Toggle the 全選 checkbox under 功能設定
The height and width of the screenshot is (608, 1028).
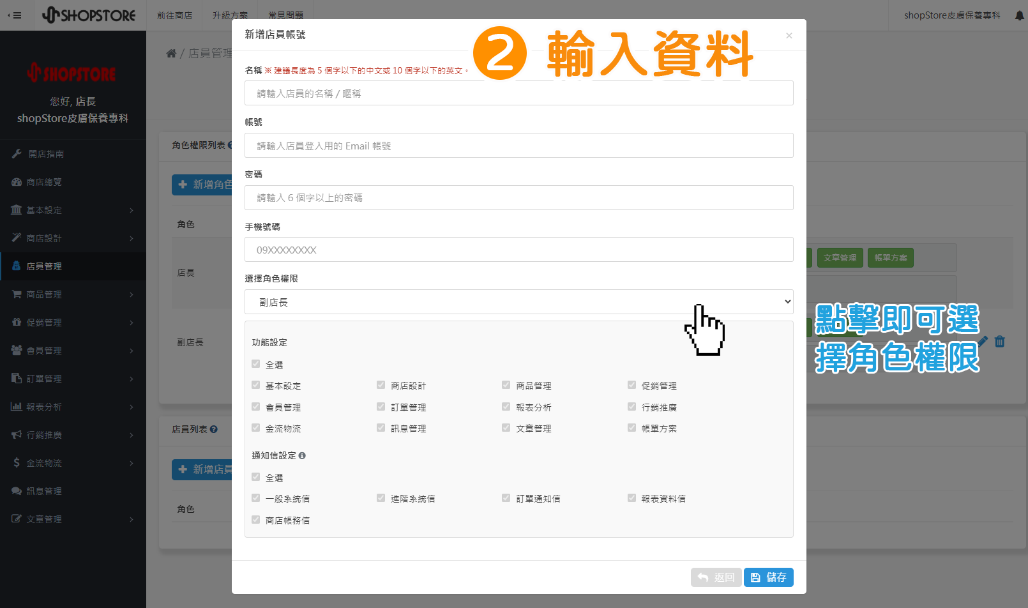click(256, 364)
